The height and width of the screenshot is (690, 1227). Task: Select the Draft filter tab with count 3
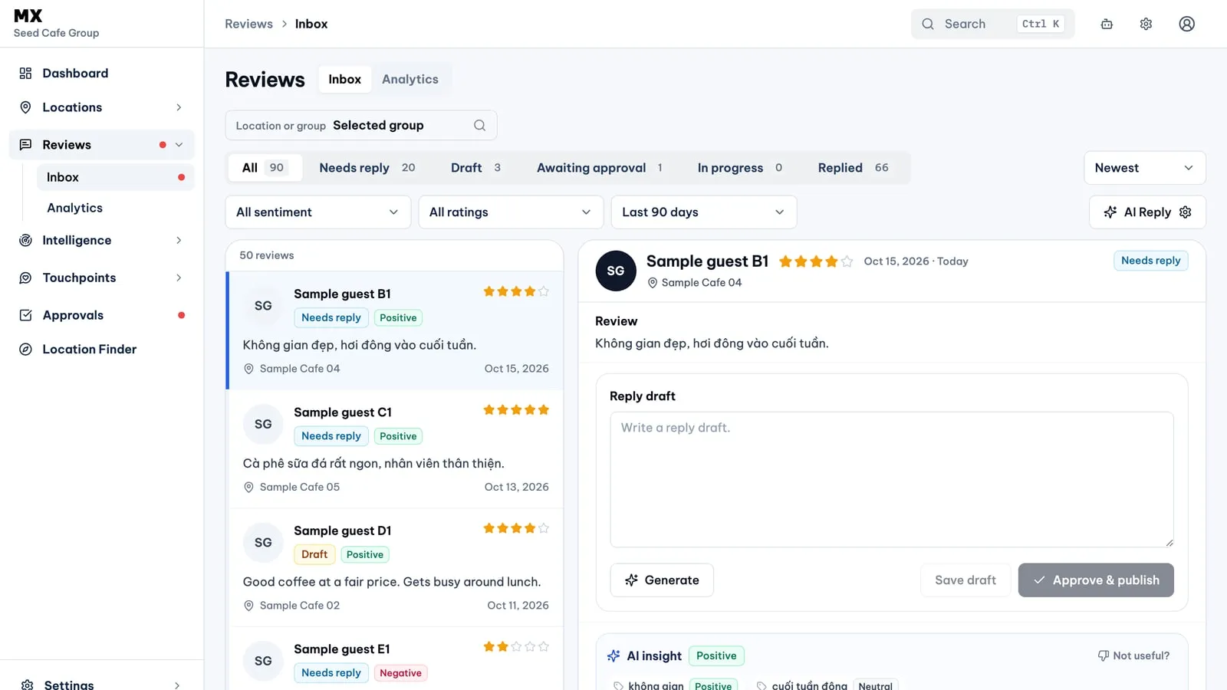pos(475,168)
